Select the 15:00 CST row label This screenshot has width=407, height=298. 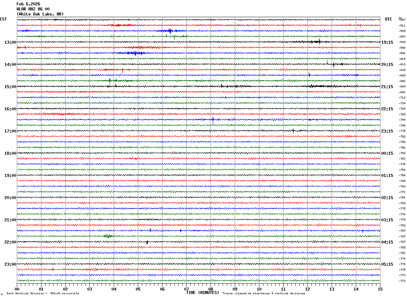10,87
